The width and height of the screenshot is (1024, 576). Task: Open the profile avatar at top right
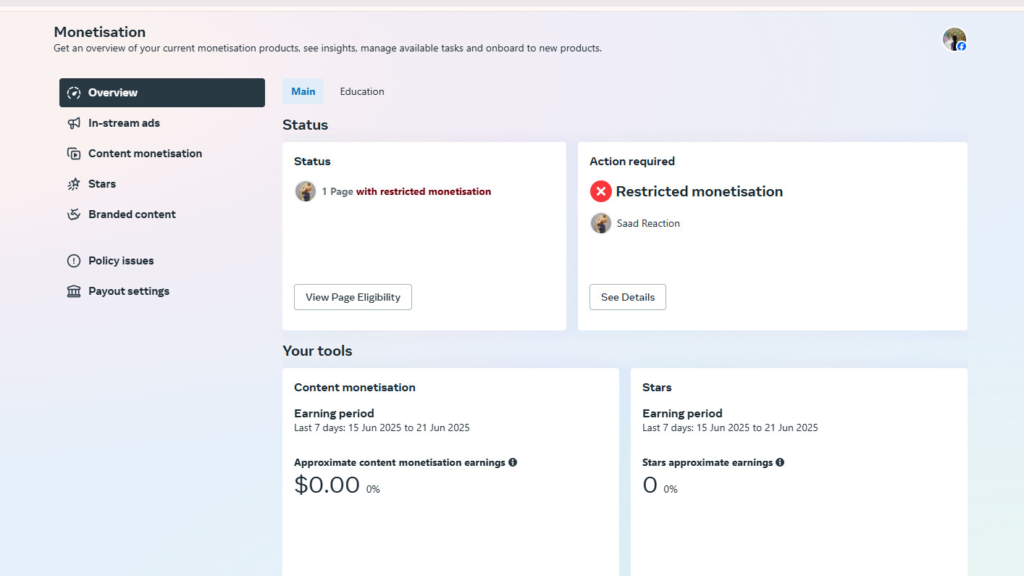click(x=954, y=39)
